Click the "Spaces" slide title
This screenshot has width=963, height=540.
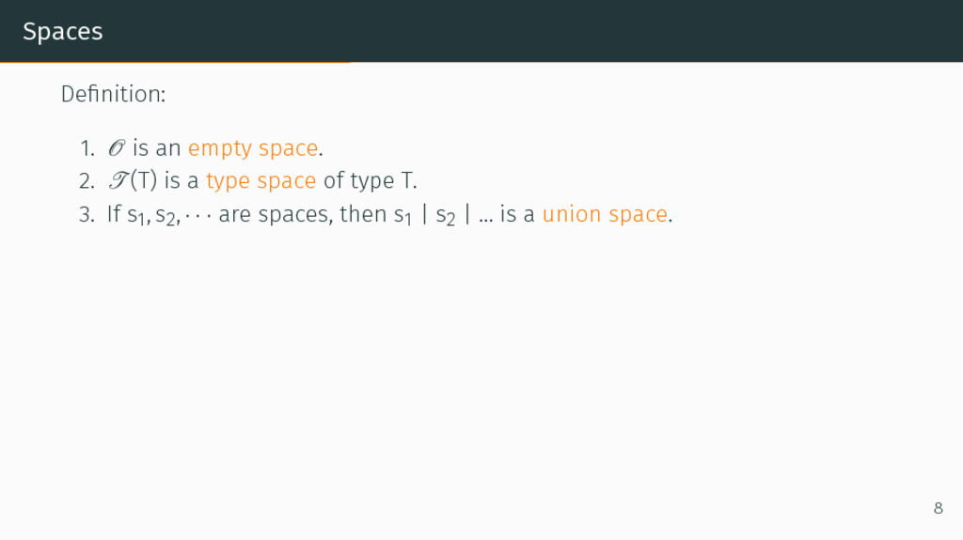[x=62, y=31]
